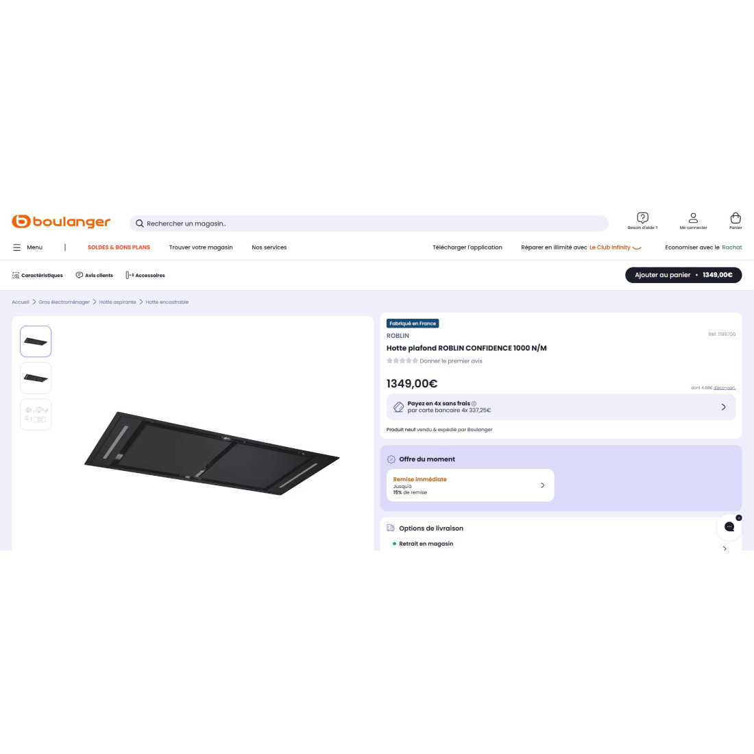This screenshot has height=754, width=754.
Task: Click the Boulanger logo
Action: pyautogui.click(x=61, y=221)
